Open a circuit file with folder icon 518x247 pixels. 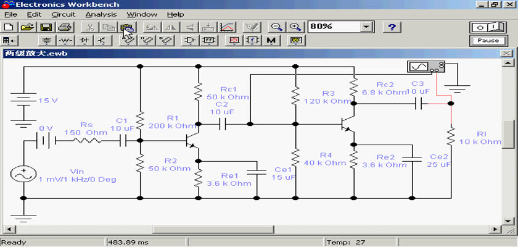click(x=28, y=27)
